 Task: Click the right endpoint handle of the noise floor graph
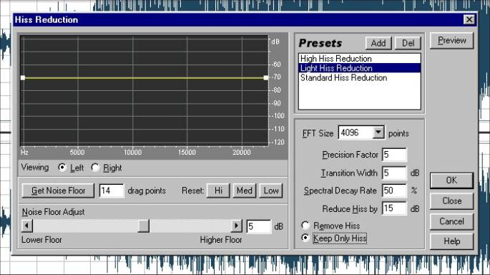click(x=265, y=77)
